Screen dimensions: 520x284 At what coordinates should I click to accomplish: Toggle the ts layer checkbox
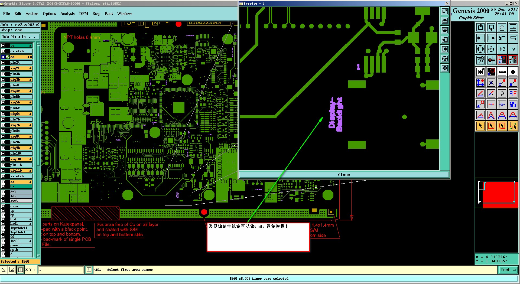3,45
